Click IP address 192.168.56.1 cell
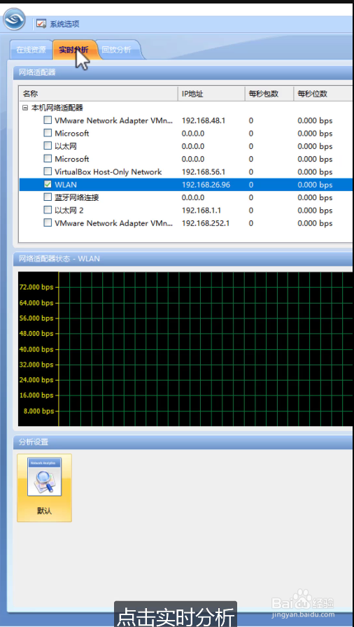Viewport: 354px width, 627px height. 204,172
